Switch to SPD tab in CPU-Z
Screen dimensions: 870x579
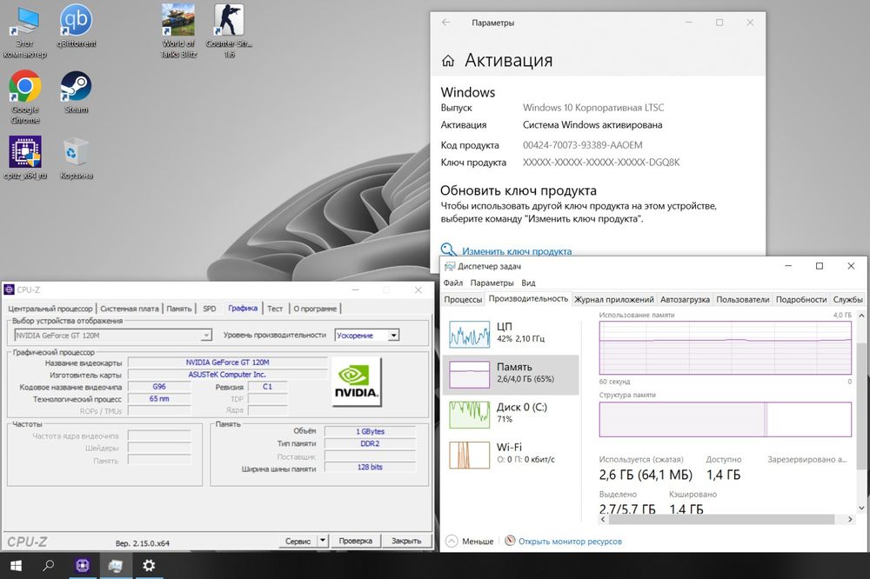[209, 309]
